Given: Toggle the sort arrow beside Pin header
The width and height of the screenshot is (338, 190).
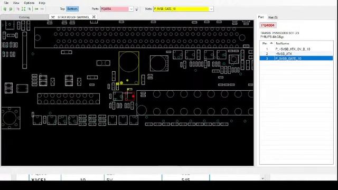Looking at the screenshot, I should [x=271, y=43].
